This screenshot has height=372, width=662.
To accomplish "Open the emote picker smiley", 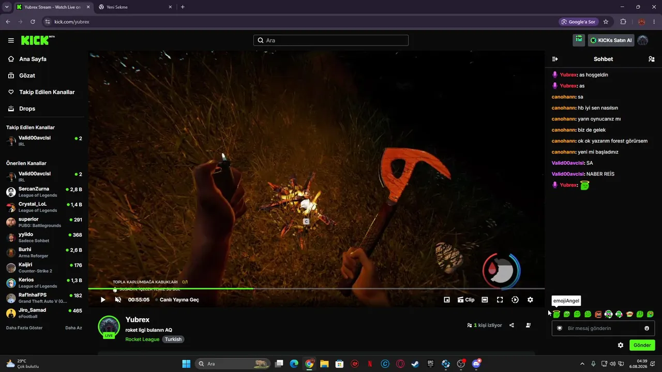I will click(646, 328).
